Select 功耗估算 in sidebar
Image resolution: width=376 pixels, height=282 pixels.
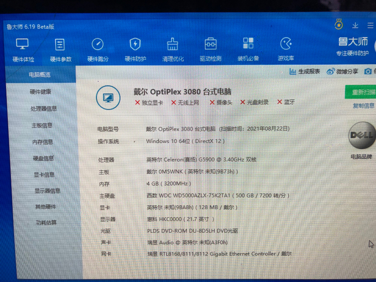[46, 222]
